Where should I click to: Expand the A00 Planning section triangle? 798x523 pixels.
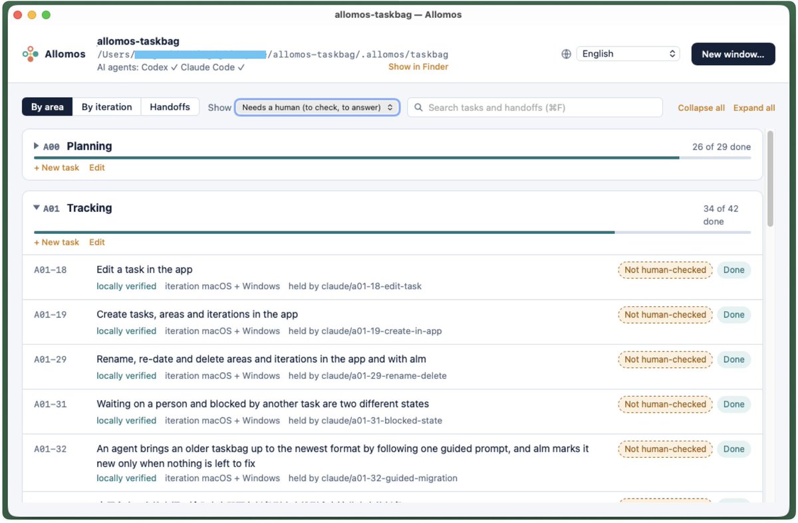click(x=37, y=146)
